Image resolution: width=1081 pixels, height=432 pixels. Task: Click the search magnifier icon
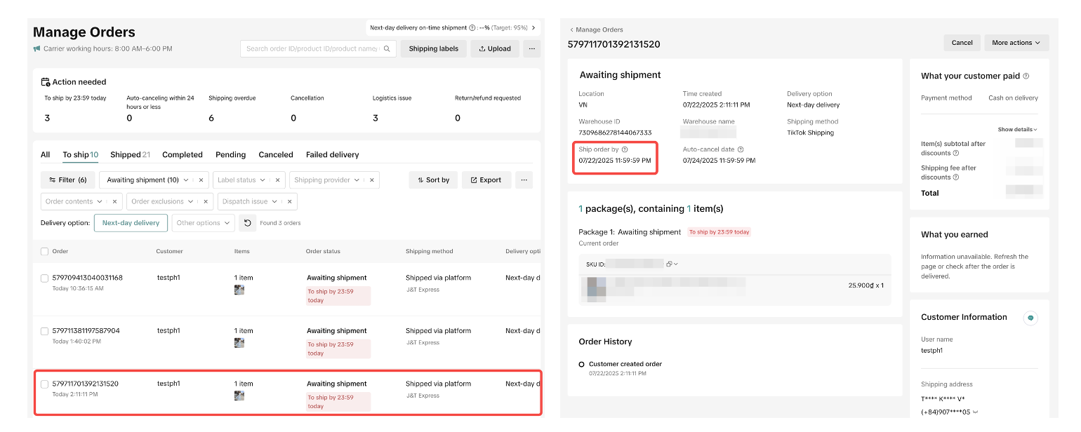coord(387,49)
